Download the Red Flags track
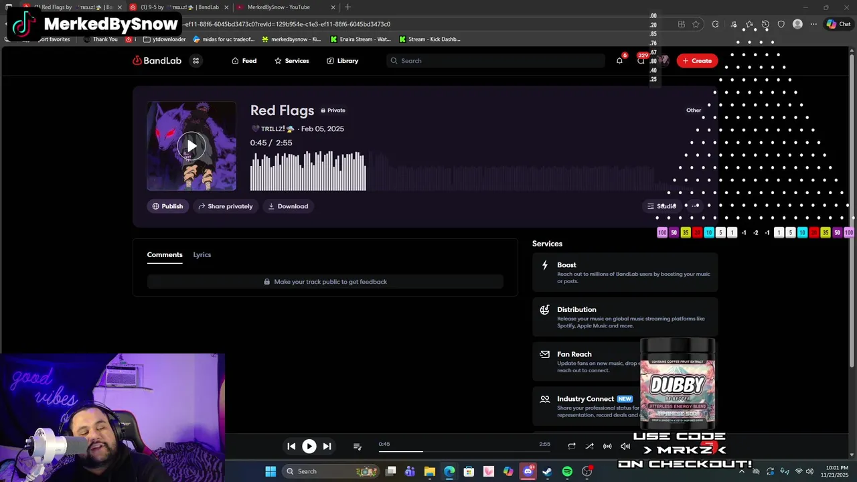 coord(288,206)
